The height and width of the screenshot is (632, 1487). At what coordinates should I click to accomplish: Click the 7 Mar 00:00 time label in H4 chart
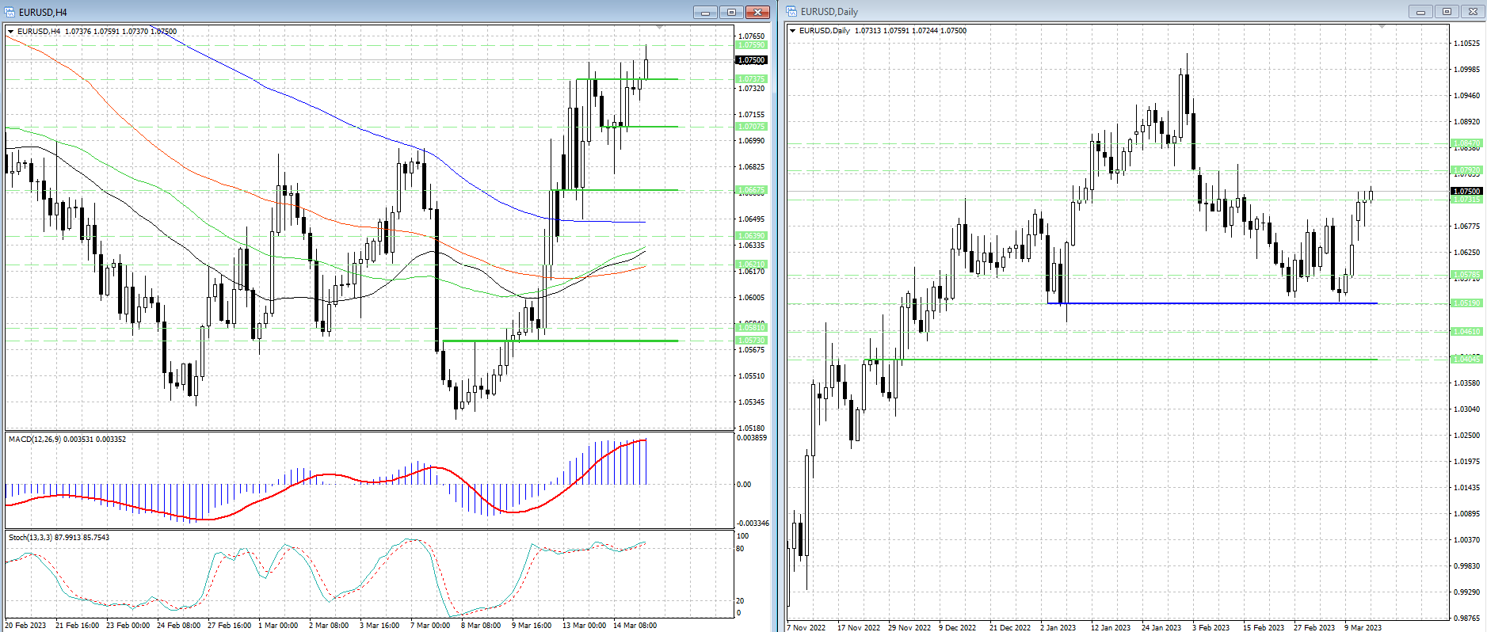pos(430,626)
